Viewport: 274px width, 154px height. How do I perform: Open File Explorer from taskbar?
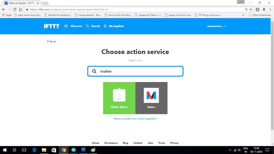(44, 150)
